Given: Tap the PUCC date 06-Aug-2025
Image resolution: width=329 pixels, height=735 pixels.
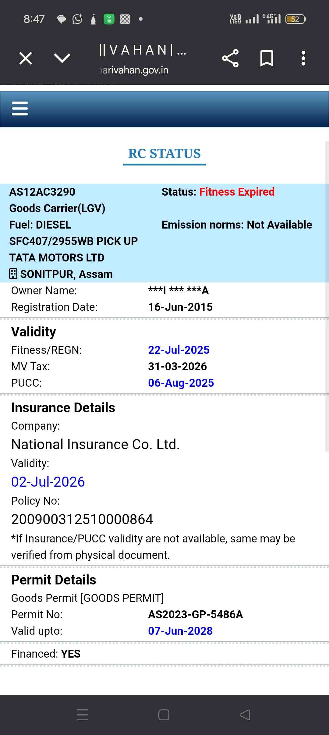Looking at the screenshot, I should point(181,383).
